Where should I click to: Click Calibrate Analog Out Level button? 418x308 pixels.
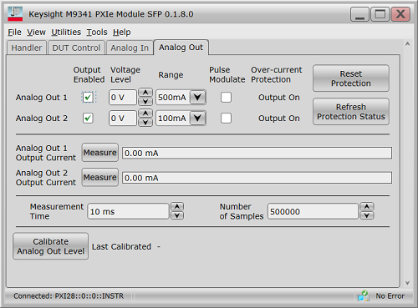pyautogui.click(x=51, y=246)
